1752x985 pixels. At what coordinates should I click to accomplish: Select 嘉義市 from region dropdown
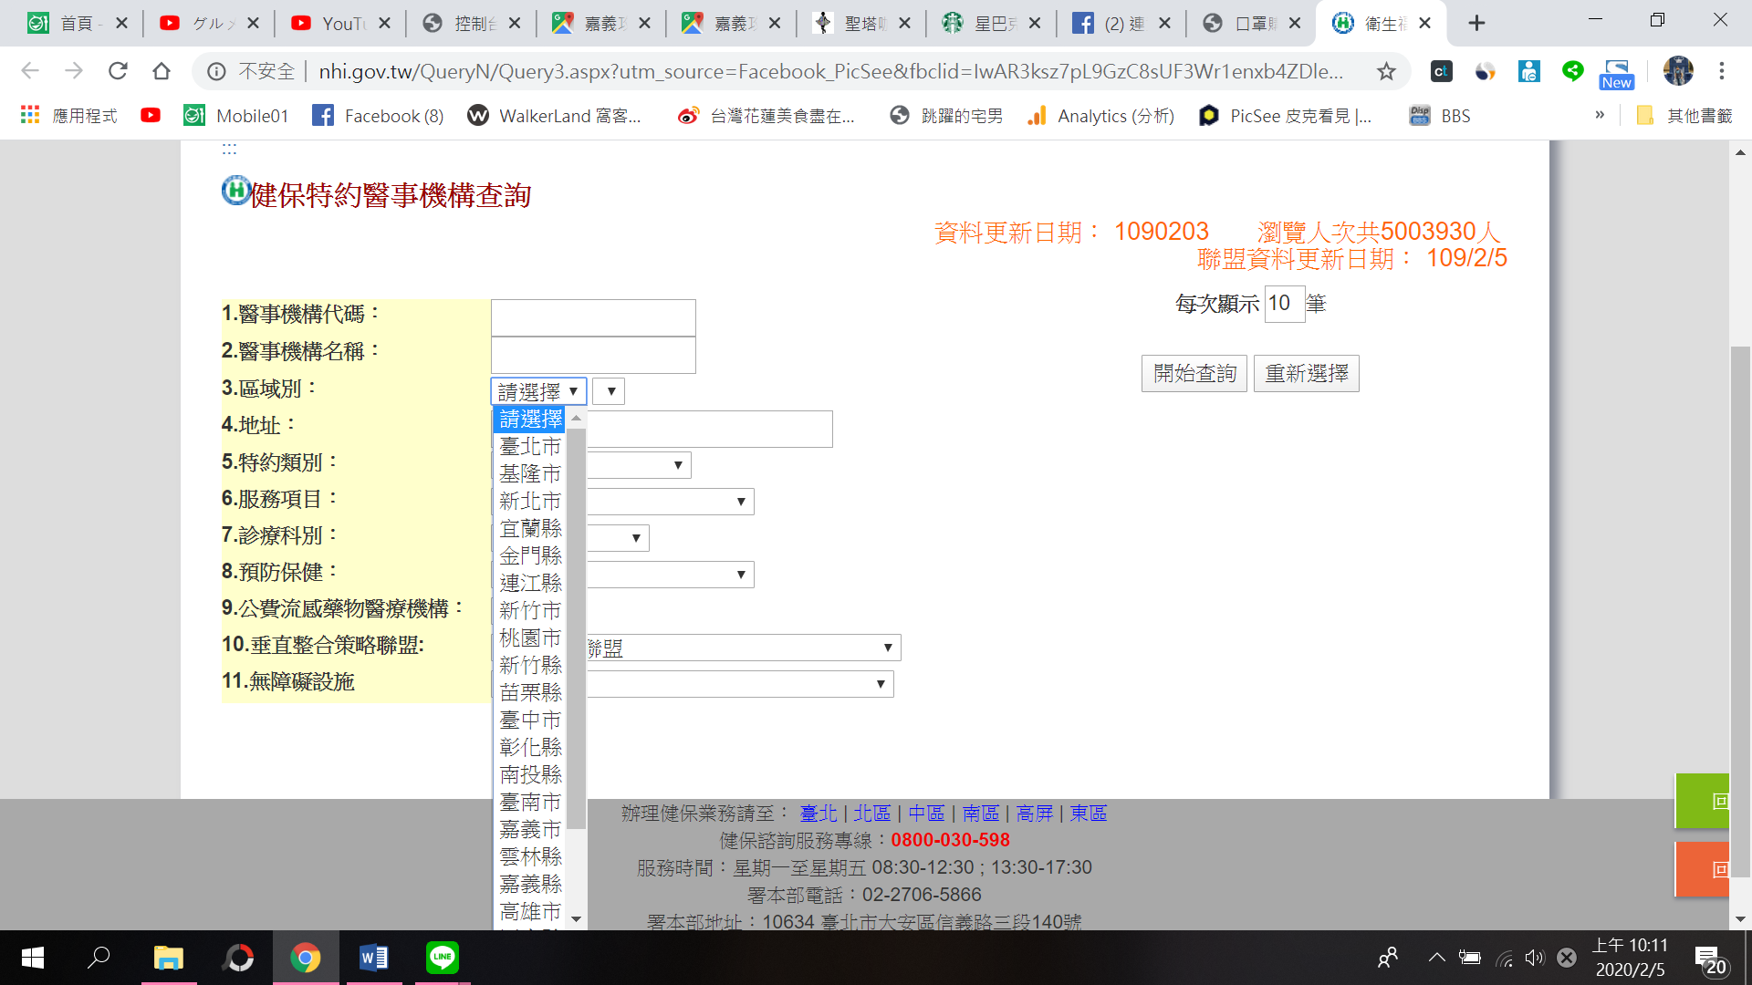[529, 830]
